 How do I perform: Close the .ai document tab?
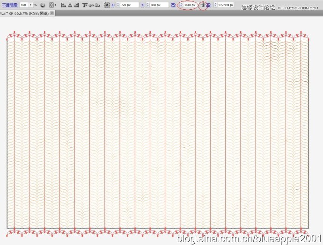point(52,13)
